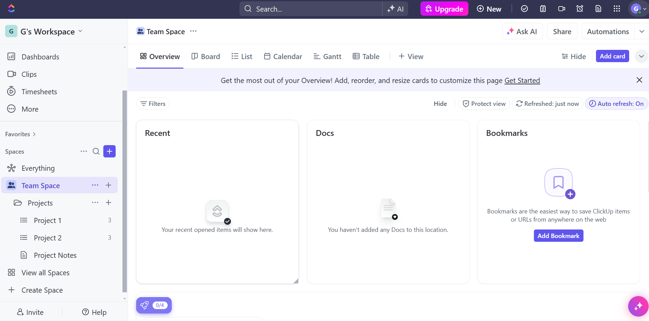Toggle Protect view

click(484, 103)
